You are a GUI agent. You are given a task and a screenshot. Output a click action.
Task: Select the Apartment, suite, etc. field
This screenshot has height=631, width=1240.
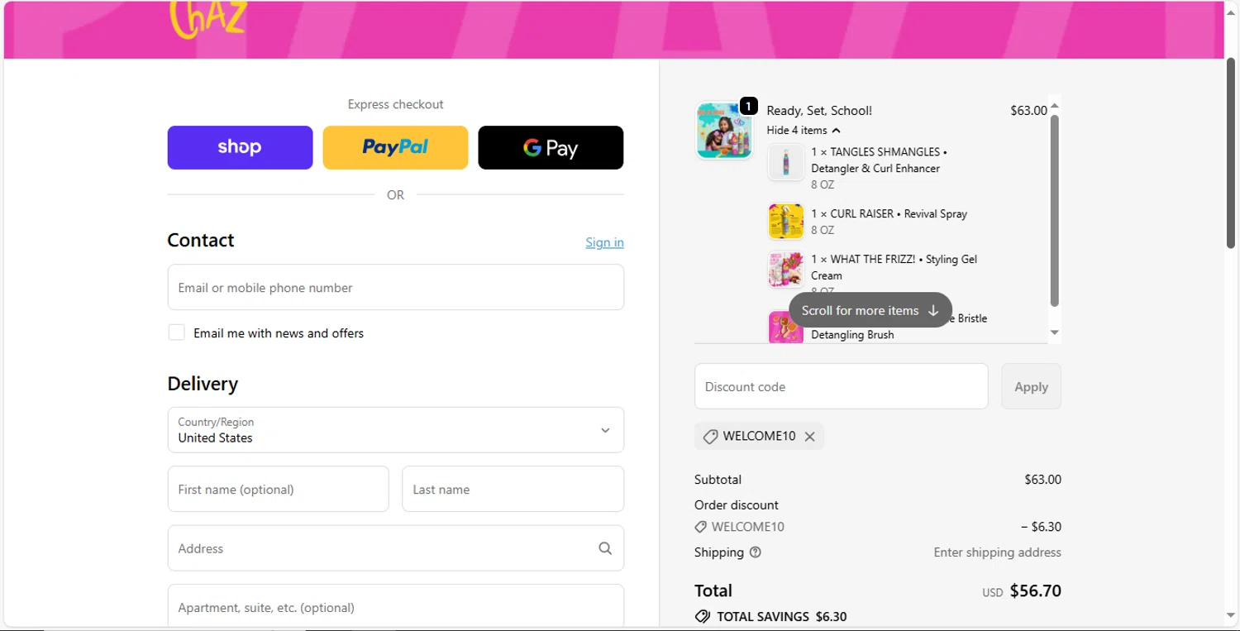click(x=395, y=607)
